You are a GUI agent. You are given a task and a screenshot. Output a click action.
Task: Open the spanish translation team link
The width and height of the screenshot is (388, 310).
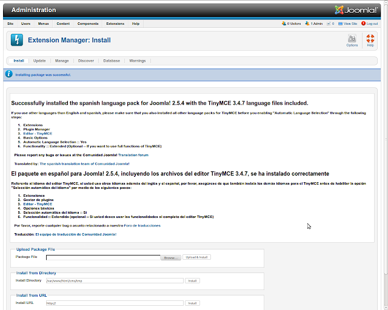[x=85, y=164]
